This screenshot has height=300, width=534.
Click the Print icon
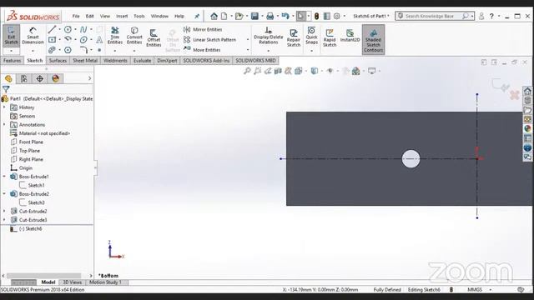(270, 16)
